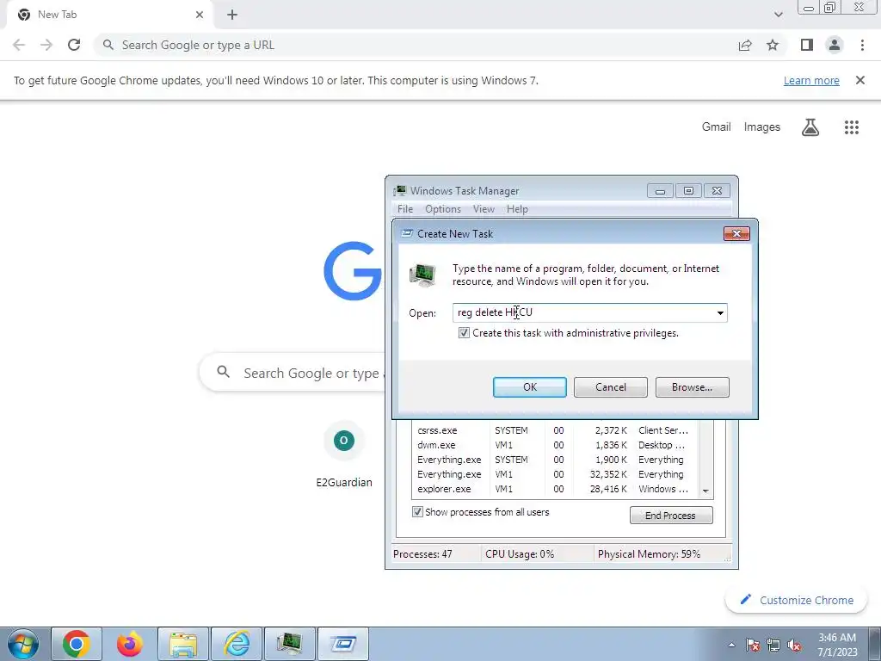Reload the Chrome page
Screen dimensions: 881x661
[74, 45]
